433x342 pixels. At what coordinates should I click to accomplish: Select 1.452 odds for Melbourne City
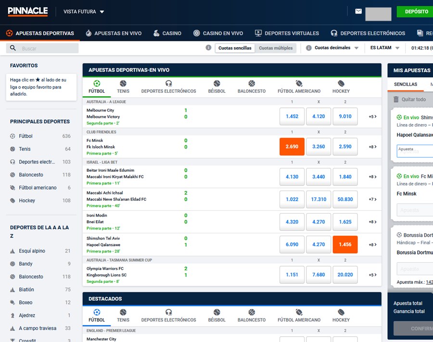coord(292,116)
